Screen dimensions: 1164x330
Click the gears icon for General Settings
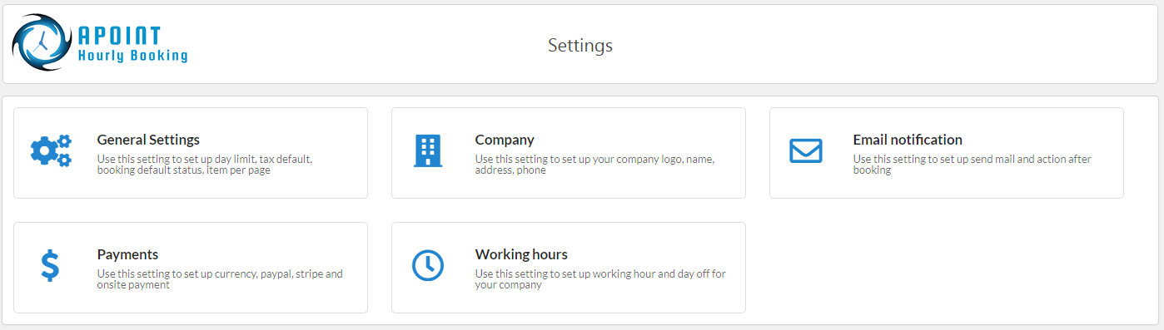pyautogui.click(x=51, y=150)
